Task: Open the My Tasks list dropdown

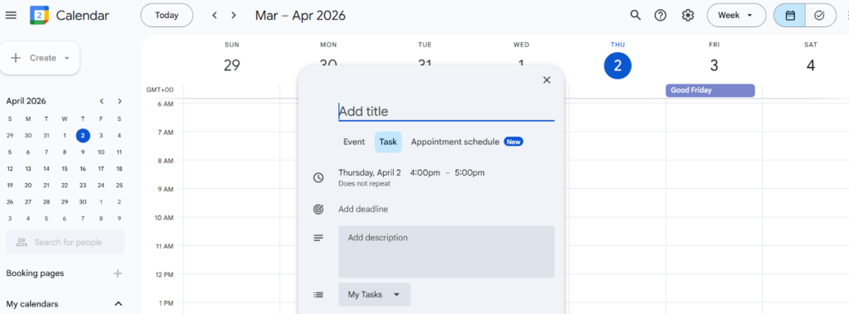Action: tap(375, 294)
